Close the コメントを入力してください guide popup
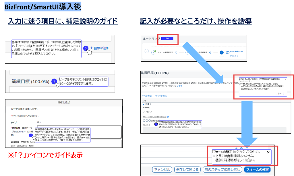294x176 pixels. 285,79
